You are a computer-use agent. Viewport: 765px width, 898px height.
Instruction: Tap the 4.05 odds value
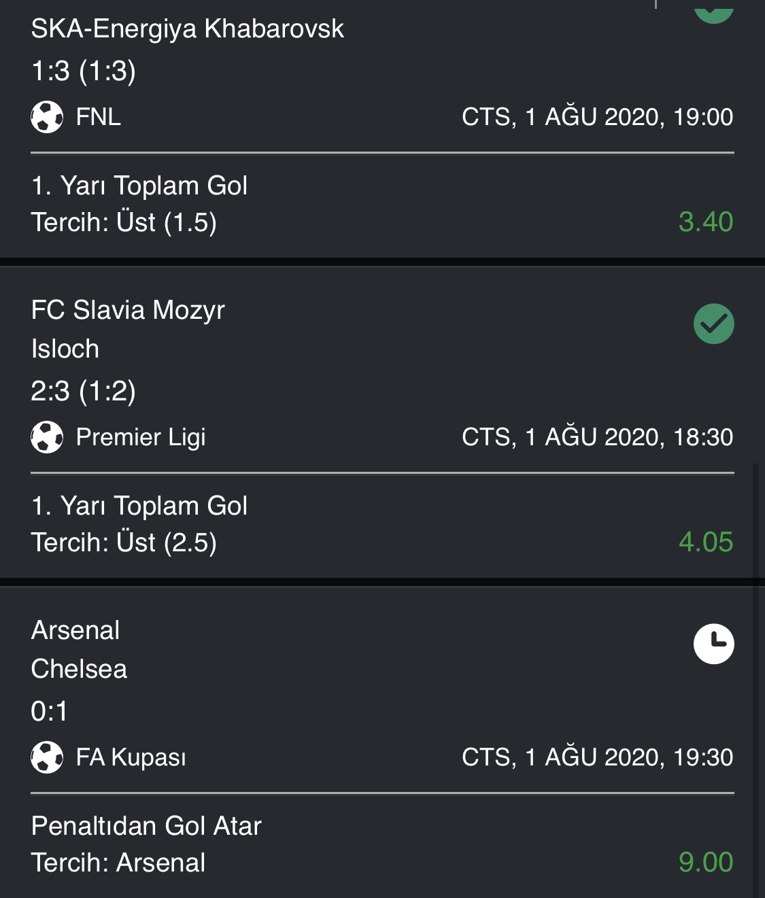pyautogui.click(x=706, y=542)
